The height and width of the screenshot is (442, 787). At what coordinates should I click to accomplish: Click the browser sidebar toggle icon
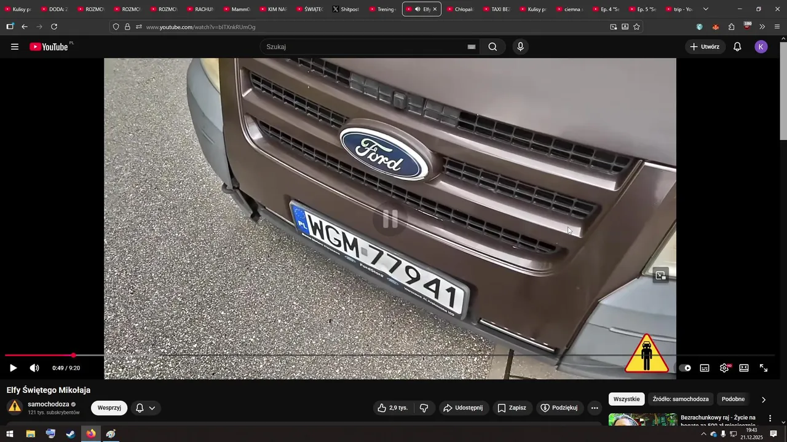coord(10,26)
